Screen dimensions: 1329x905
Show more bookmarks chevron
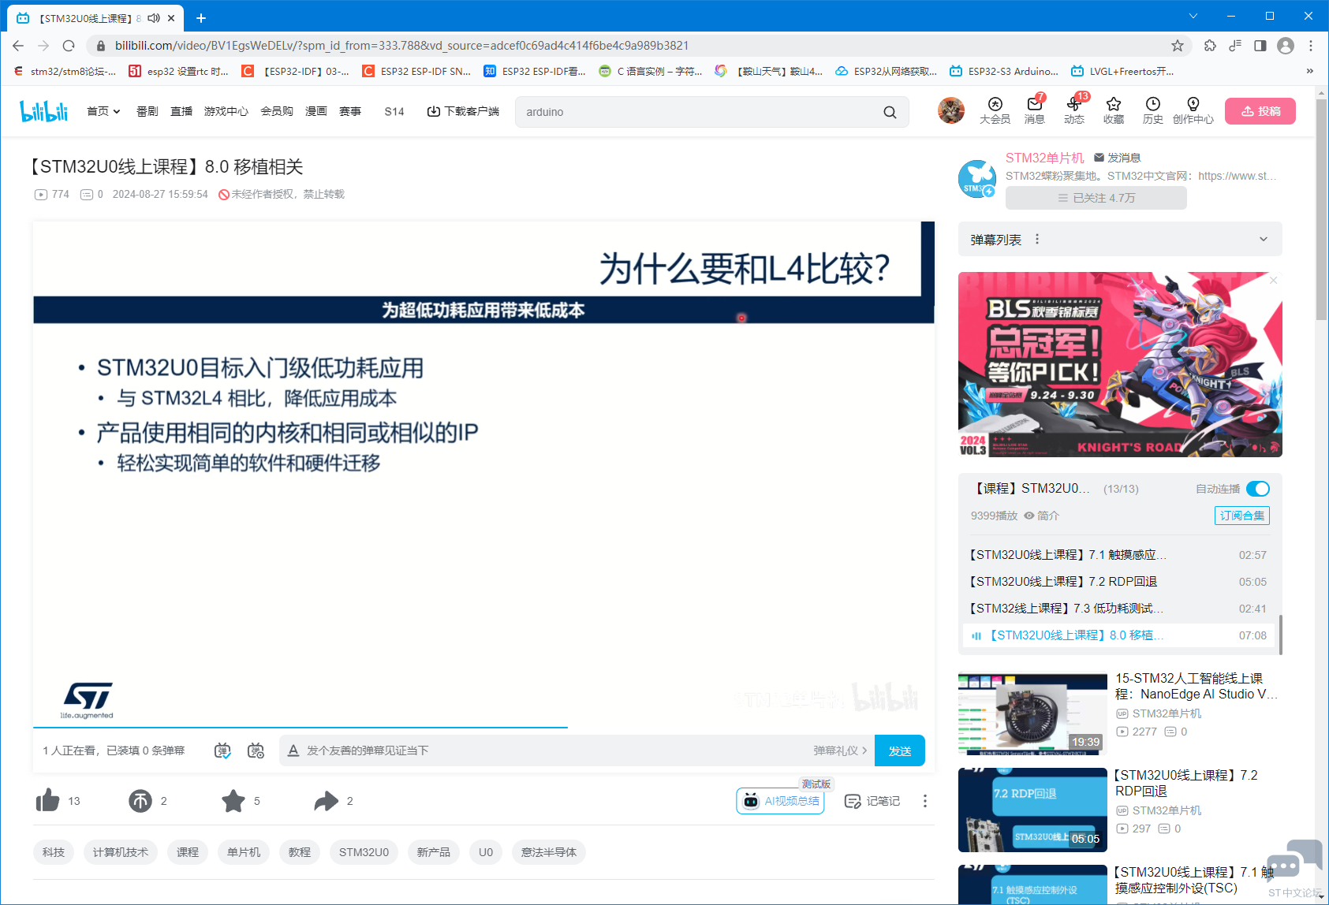1310,71
